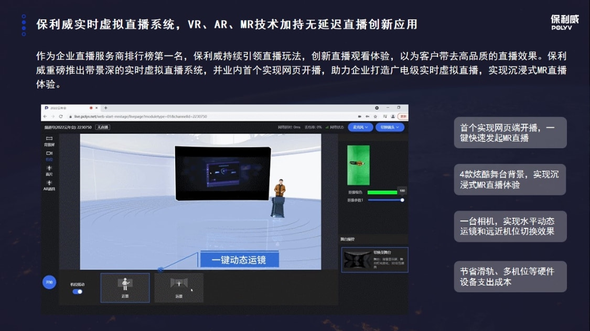This screenshot has height=331, width=590.
Task: Select the 切换至舞台 stage card
Action: (375, 260)
